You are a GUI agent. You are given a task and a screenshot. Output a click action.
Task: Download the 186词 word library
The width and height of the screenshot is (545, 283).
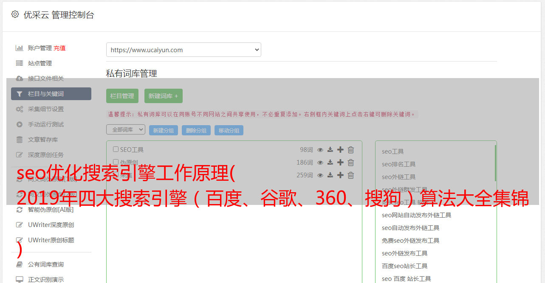[x=330, y=163]
